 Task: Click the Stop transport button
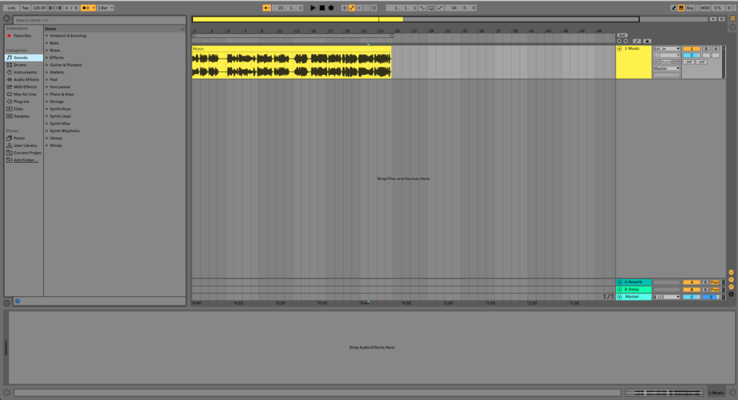coord(322,8)
